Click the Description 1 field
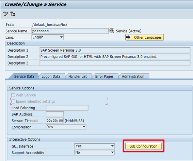Viewport: 193px width, 161px height. (115, 50)
